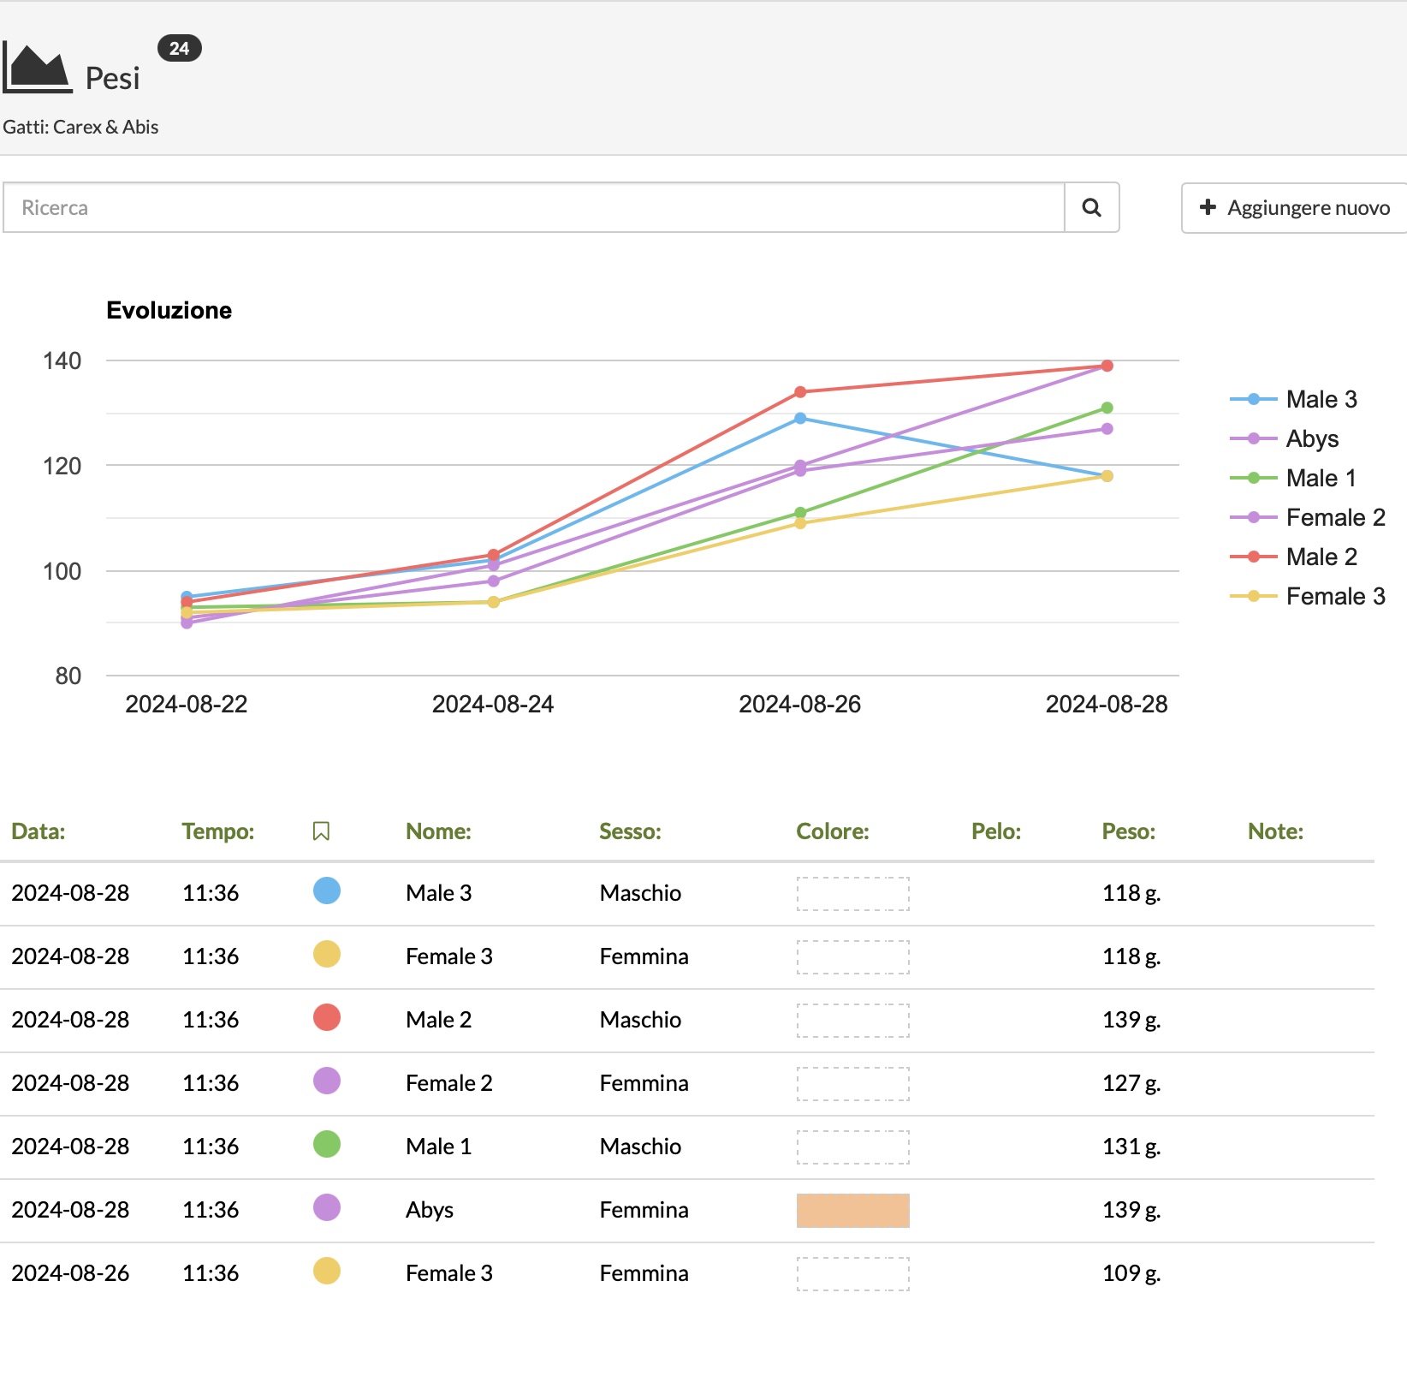Sort table by Note column header
This screenshot has height=1382, width=1407.
coord(1276,831)
